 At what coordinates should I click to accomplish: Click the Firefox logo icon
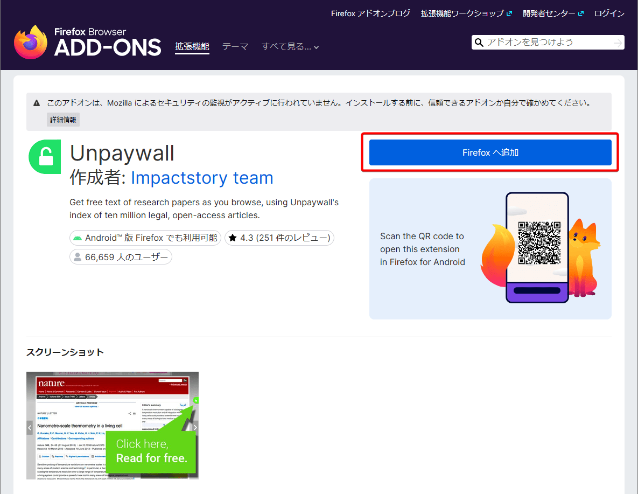[x=31, y=43]
